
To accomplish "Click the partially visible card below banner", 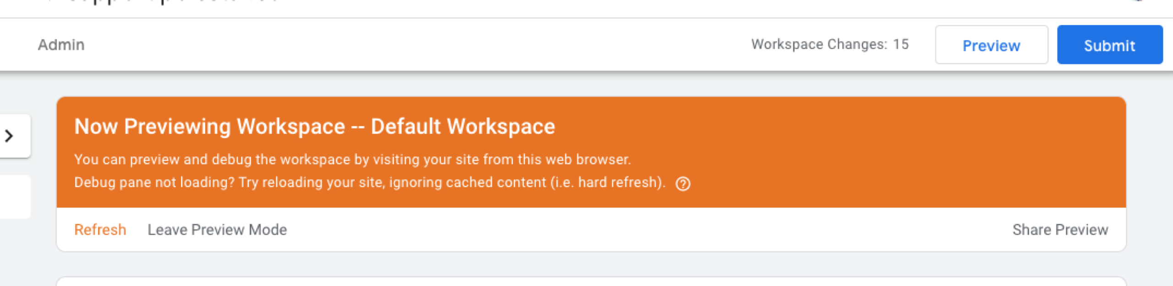I will [591, 281].
